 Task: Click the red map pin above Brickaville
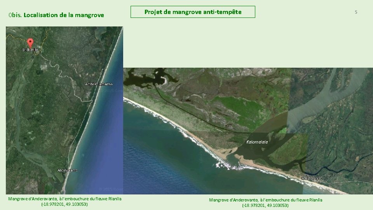click(30, 43)
